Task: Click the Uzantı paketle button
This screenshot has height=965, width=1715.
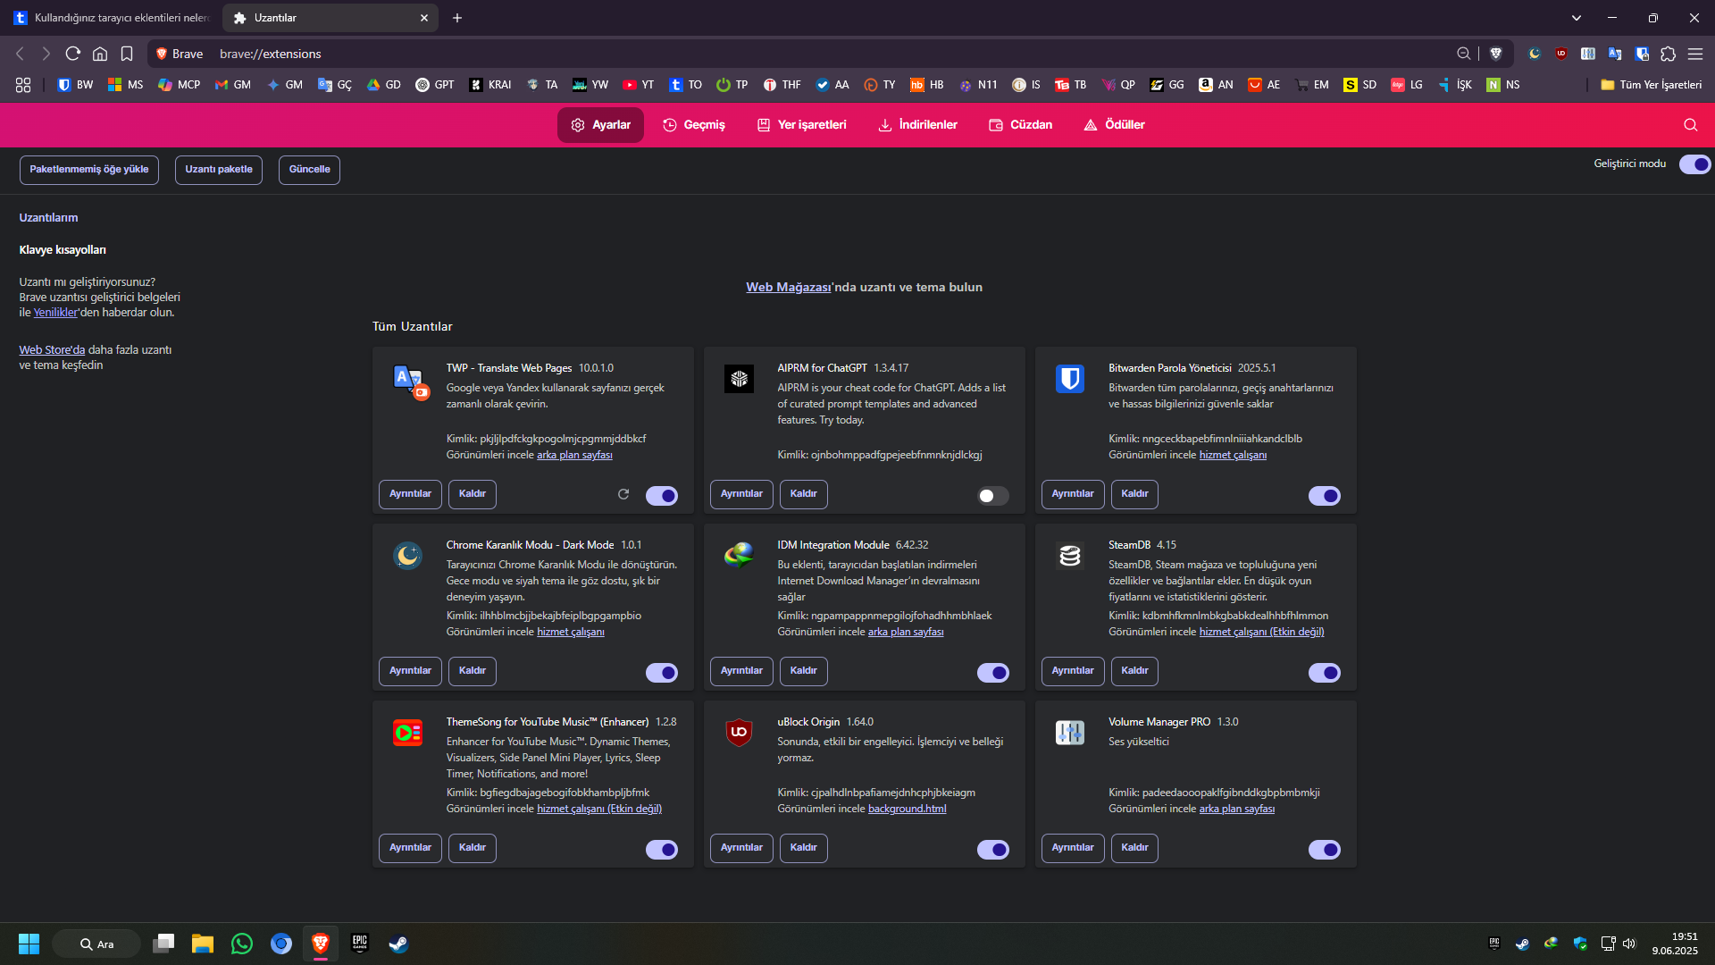Action: pyautogui.click(x=219, y=170)
